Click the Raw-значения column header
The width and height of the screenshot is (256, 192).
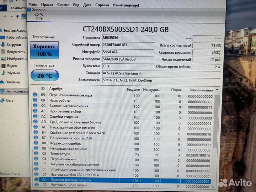pyautogui.click(x=201, y=90)
